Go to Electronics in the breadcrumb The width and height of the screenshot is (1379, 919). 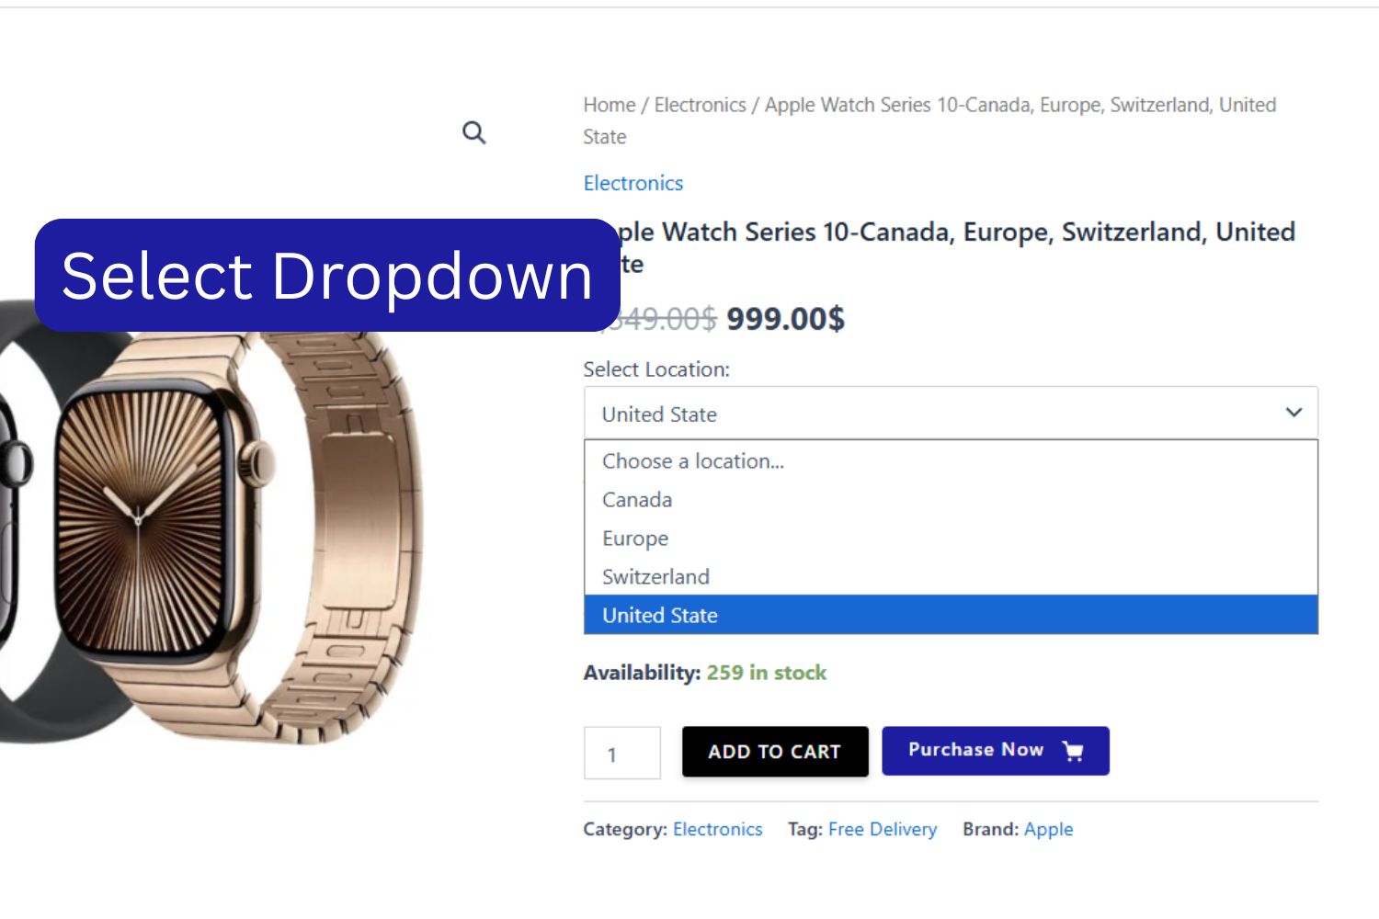[700, 106]
